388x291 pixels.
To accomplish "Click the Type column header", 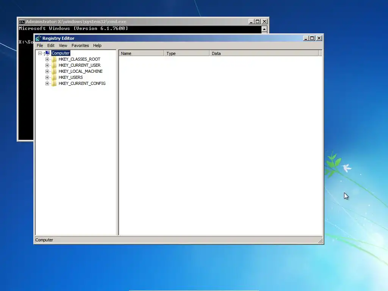I will point(187,53).
